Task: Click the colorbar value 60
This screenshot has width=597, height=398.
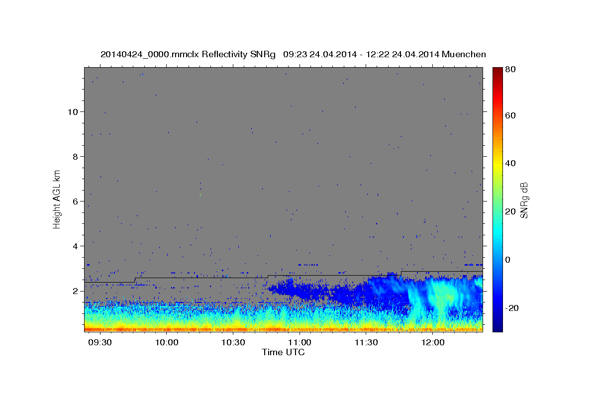Action: (x=511, y=115)
